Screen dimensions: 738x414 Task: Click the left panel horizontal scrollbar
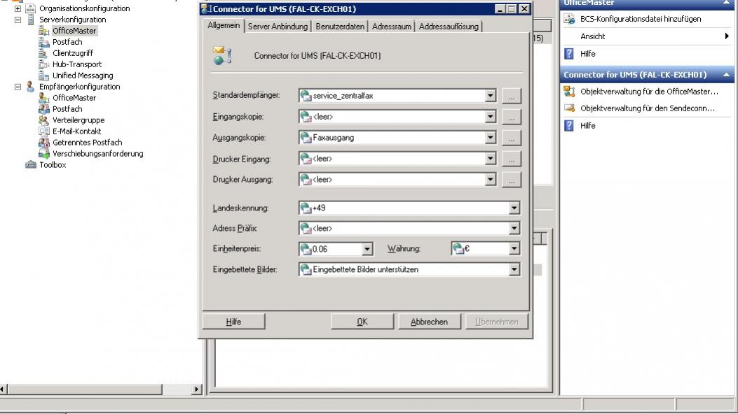[x=98, y=389]
